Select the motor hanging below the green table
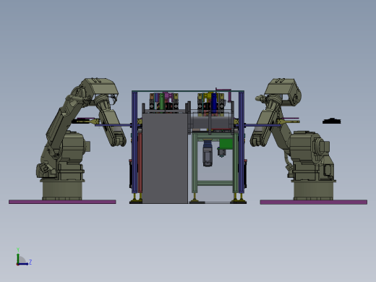Image resolution: width=376 pixels, height=282 pixels. [208, 153]
